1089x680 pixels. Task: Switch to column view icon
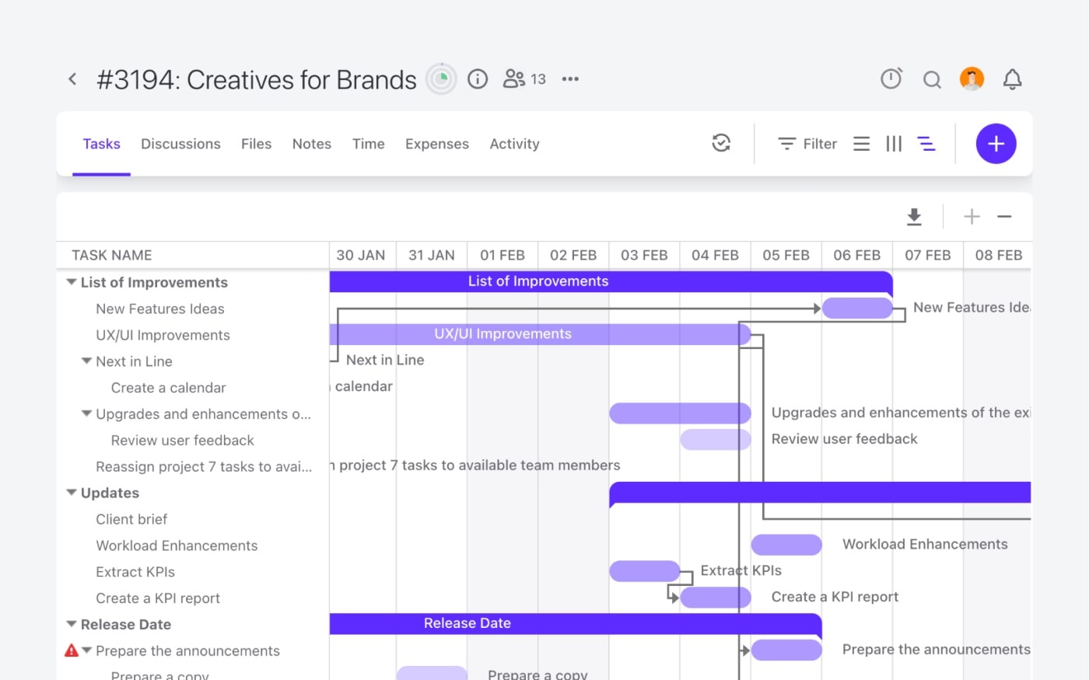pos(893,143)
